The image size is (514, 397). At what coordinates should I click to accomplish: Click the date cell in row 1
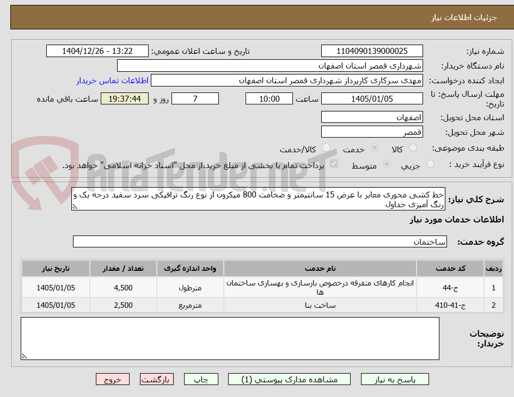tap(56, 288)
